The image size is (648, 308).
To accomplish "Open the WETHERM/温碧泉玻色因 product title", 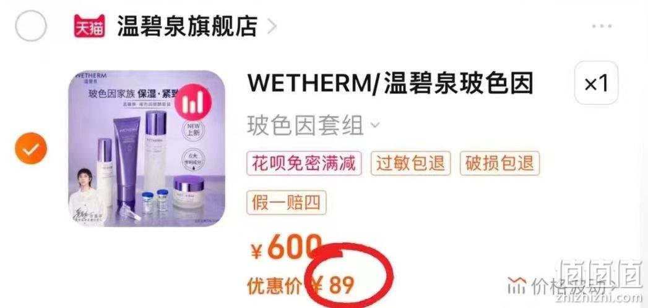I will [x=390, y=84].
